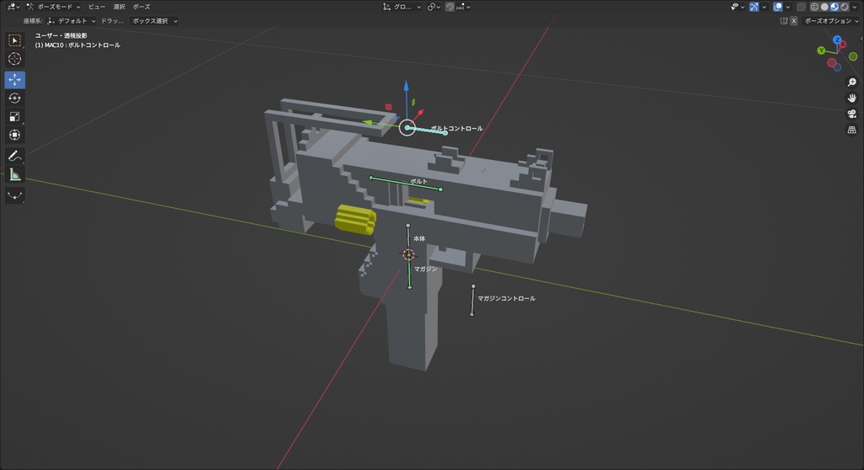Select the ボルト bone

pos(406,184)
